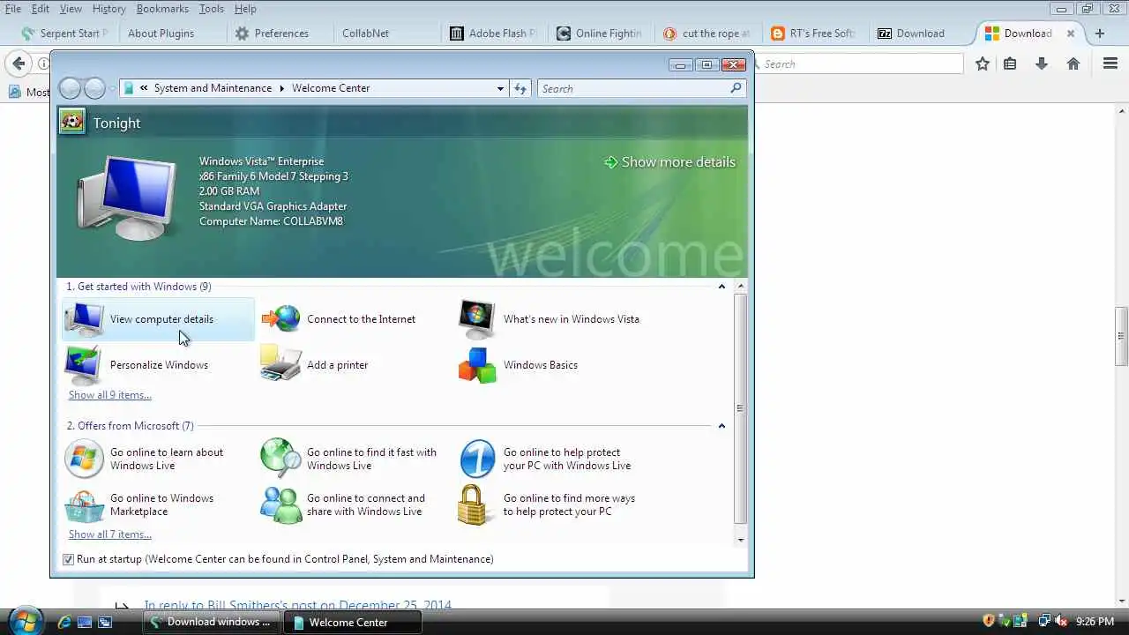Collapse Get started with Windows section
Viewport: 1129px width, 635px height.
(722, 286)
